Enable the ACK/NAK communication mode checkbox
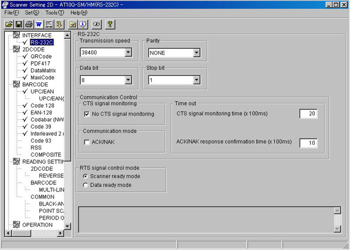 (87, 142)
